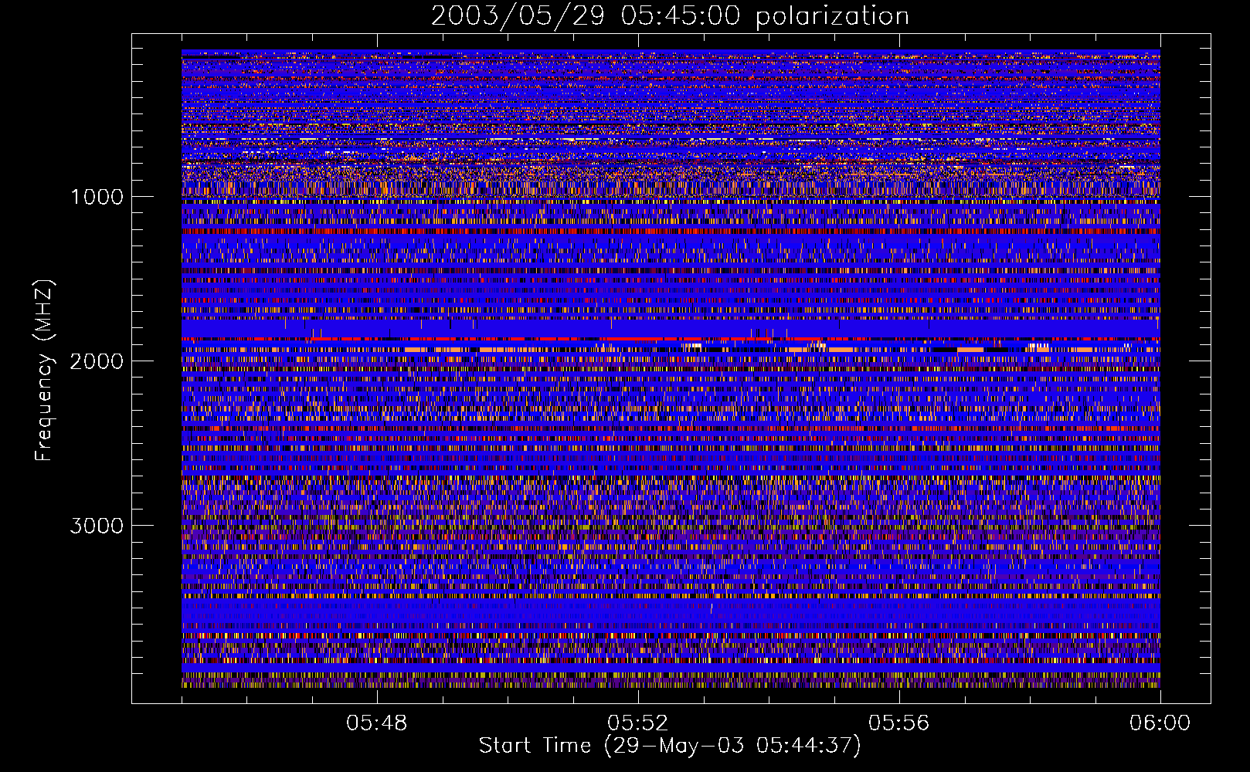Click the 05:52 time axis label

tap(637, 723)
